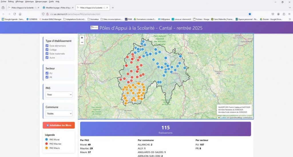Zoom out on the map
The height and width of the screenshot is (157, 293).
tap(82, 42)
